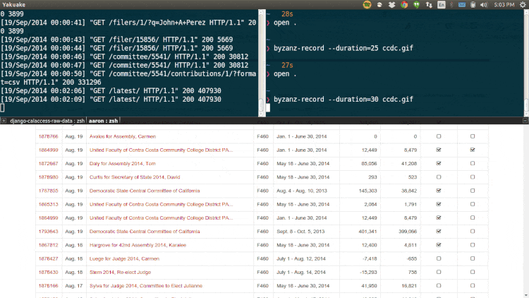This screenshot has height=298, width=529.
Task: Open the Luege for Judge 2014, Carmen link
Action: tap(124, 258)
